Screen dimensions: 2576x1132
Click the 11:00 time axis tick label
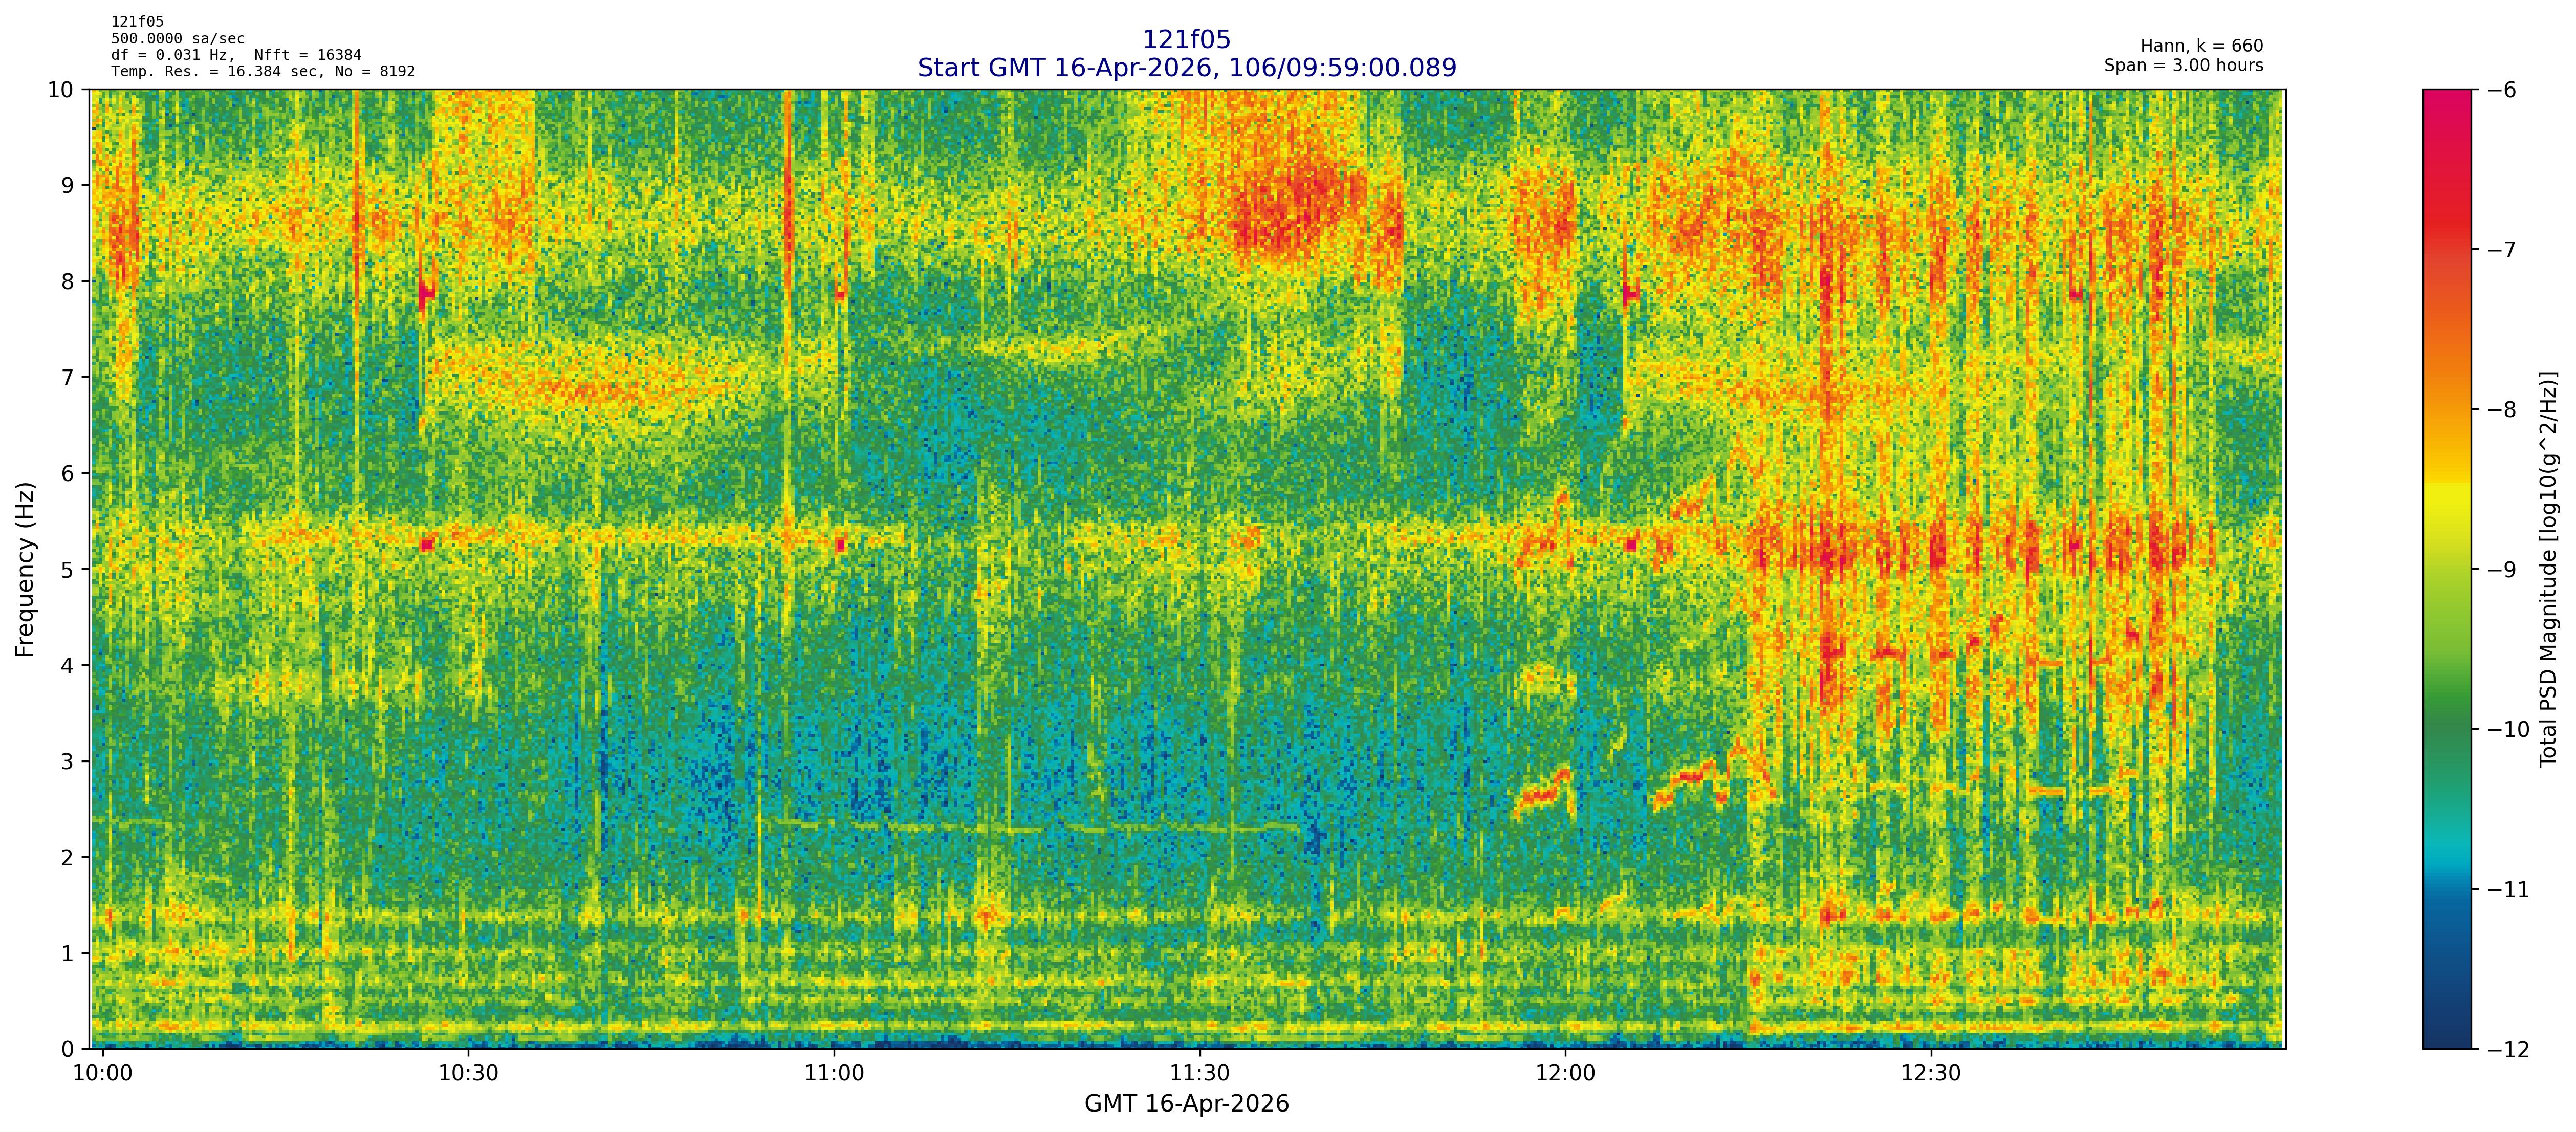[x=834, y=1074]
